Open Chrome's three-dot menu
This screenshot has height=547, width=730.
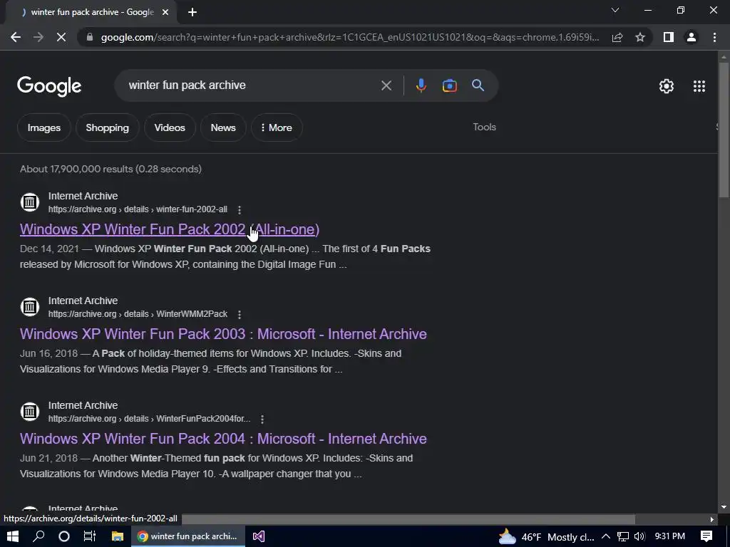(x=714, y=37)
